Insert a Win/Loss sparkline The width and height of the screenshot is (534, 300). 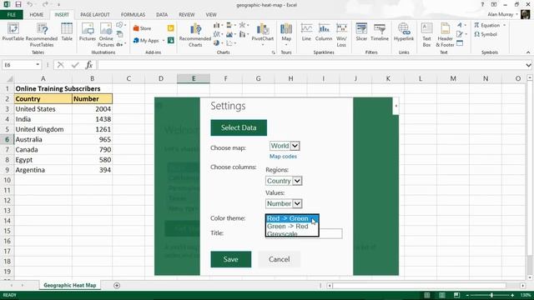[341, 35]
